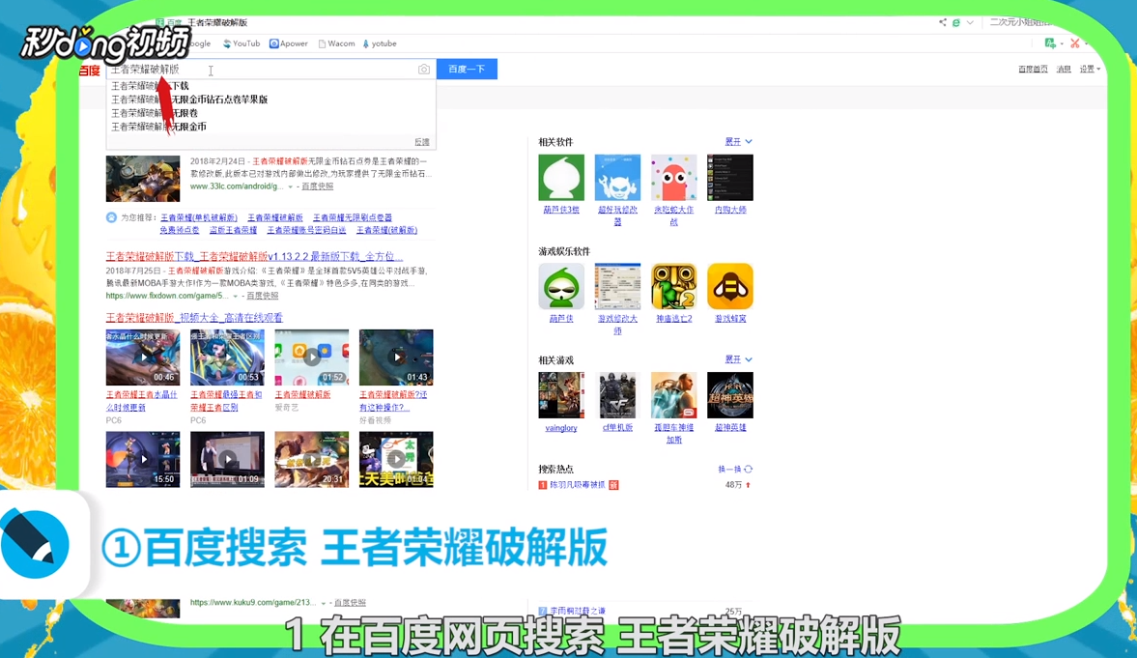Image resolution: width=1137 pixels, height=658 pixels.
Task: Open the Baidu logo left of search box
Action: point(90,71)
